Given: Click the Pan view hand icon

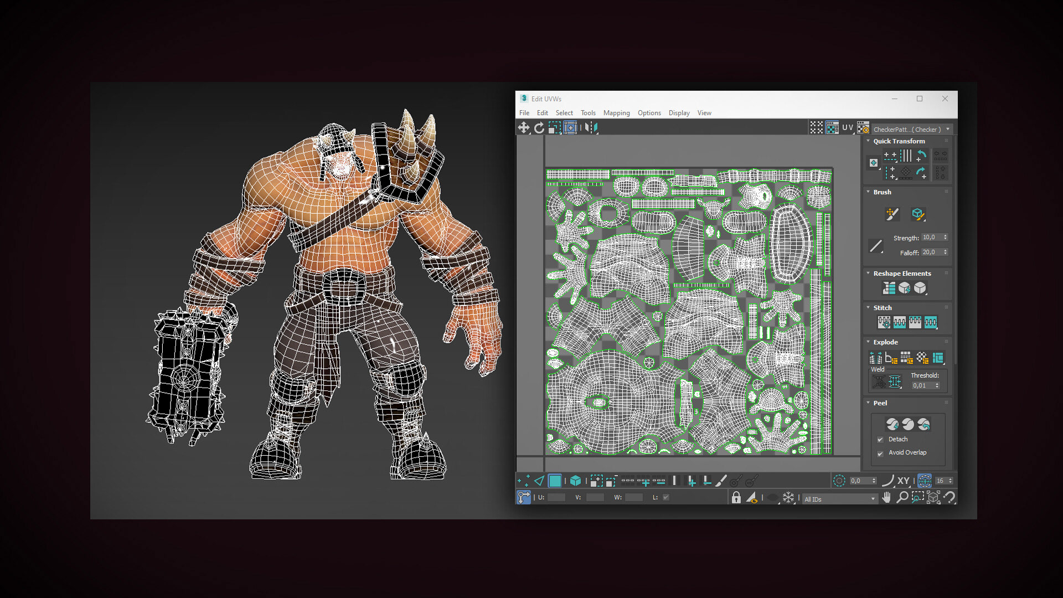Looking at the screenshot, I should coord(886,497).
